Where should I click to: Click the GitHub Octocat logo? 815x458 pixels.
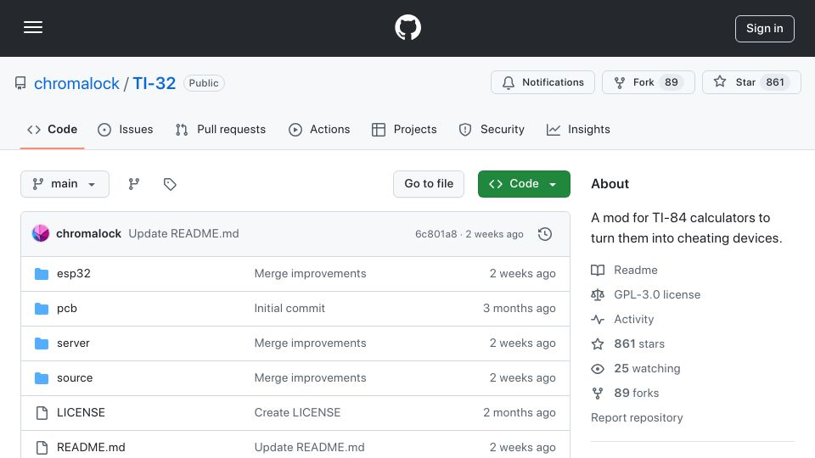point(407,27)
